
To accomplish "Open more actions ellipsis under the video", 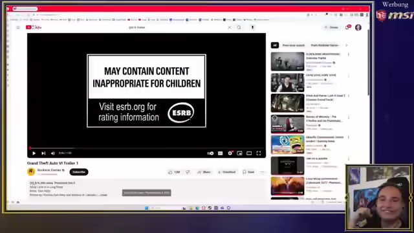I will click(x=262, y=172).
